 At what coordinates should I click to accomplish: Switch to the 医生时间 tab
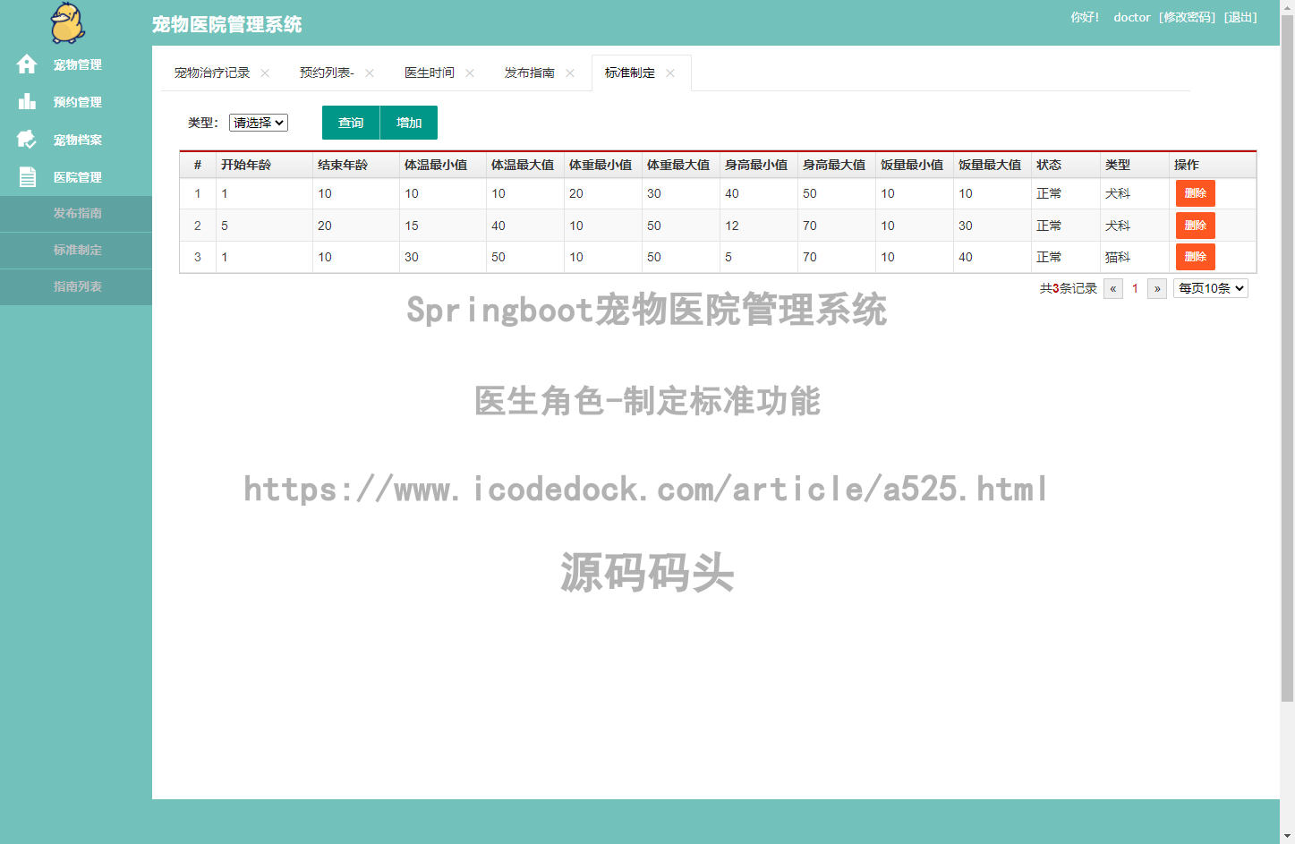pos(430,73)
